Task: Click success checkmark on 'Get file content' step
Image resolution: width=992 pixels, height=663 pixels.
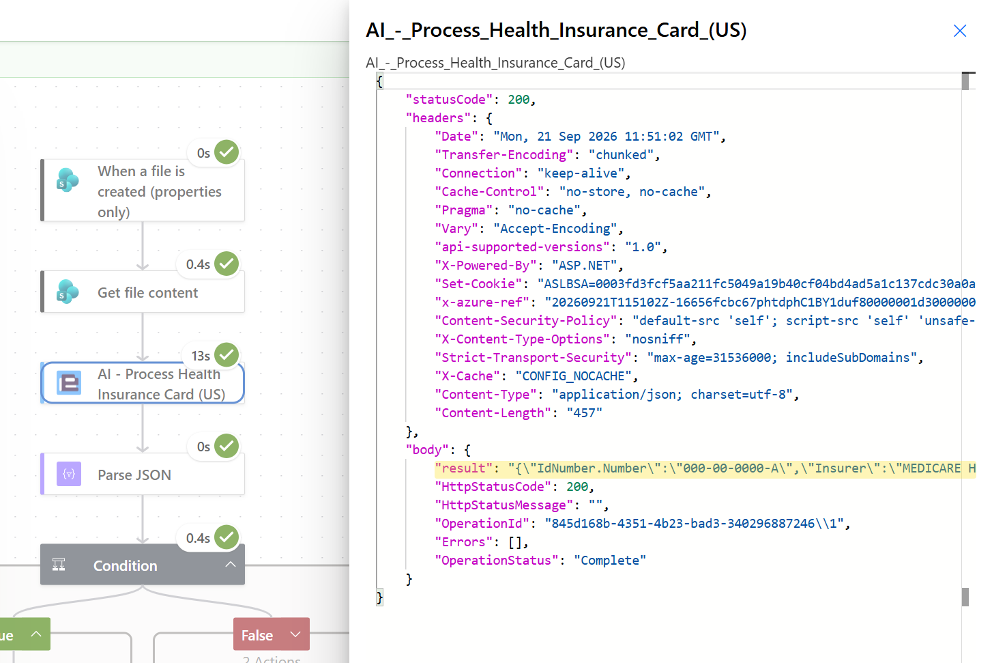Action: click(227, 264)
